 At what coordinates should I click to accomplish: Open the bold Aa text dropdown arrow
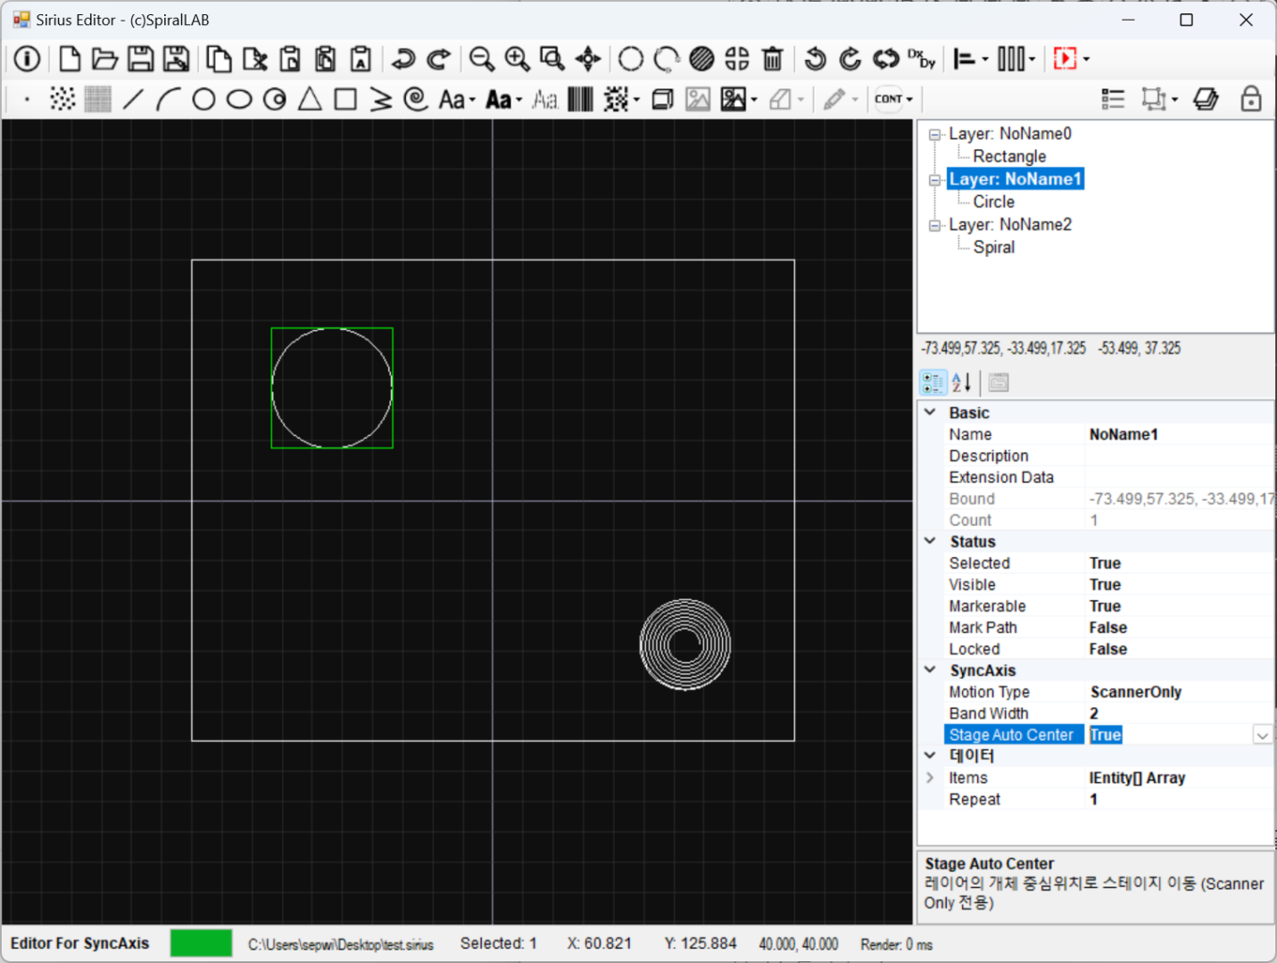click(x=518, y=100)
